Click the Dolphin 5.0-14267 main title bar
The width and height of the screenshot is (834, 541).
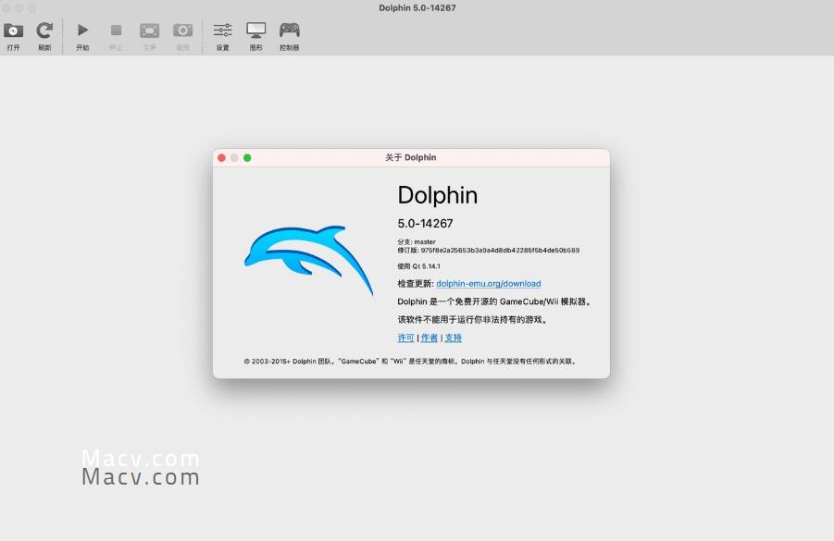[417, 7]
